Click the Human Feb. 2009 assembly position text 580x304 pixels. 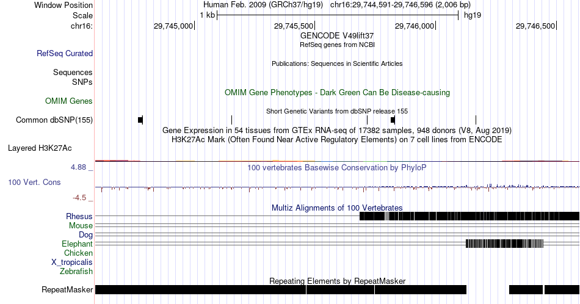[x=337, y=5]
